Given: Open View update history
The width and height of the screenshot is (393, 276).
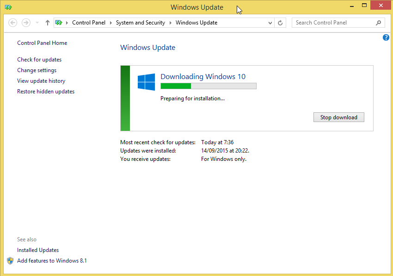Looking at the screenshot, I should pos(41,80).
